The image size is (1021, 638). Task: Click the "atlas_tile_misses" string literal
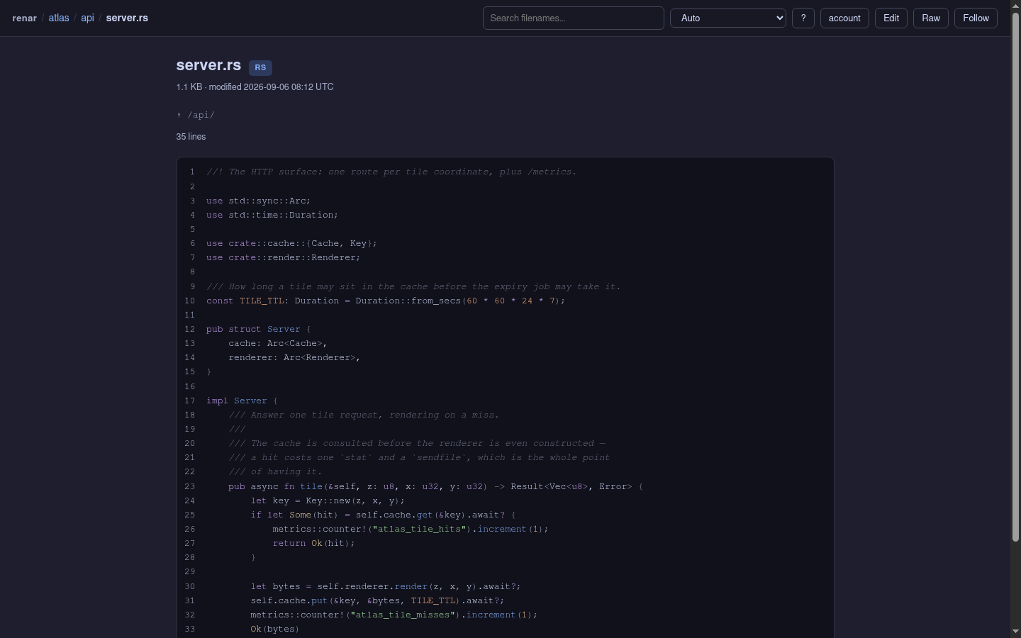[x=403, y=615]
